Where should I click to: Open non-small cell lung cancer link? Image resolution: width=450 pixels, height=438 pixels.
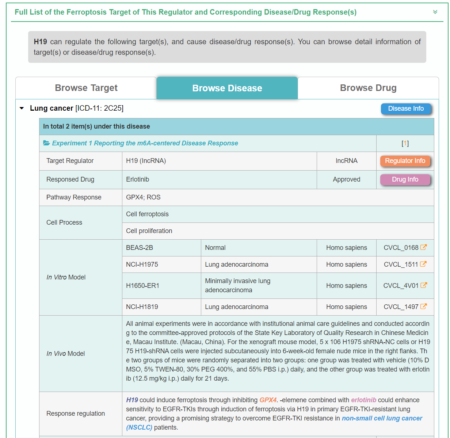click(x=382, y=418)
